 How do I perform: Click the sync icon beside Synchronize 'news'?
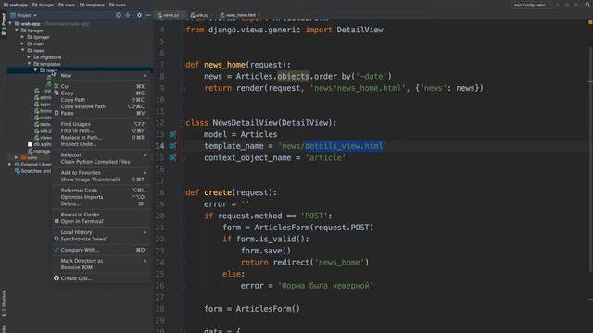tap(57, 239)
